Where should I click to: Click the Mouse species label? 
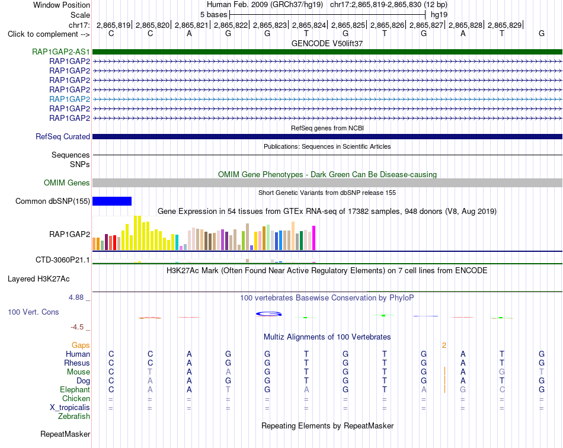point(78,372)
